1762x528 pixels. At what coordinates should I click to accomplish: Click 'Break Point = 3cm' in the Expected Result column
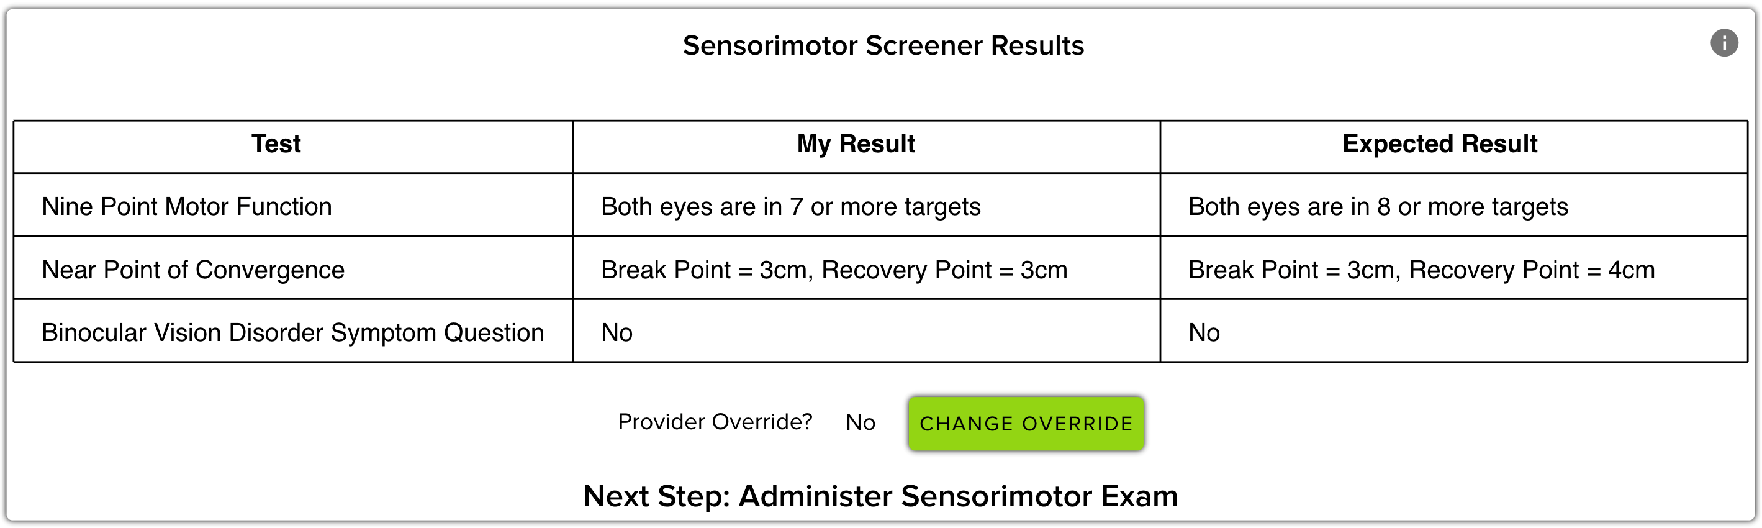click(1294, 270)
